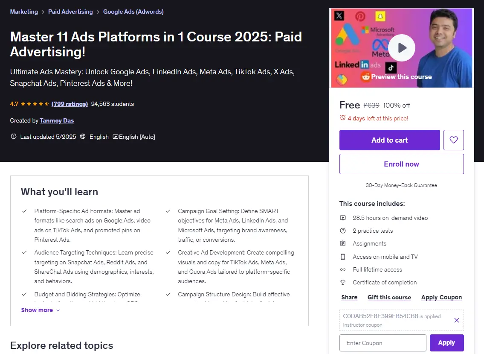The image size is (484, 354).
Task: Click the Full lifetime access text
Action: 377,269
